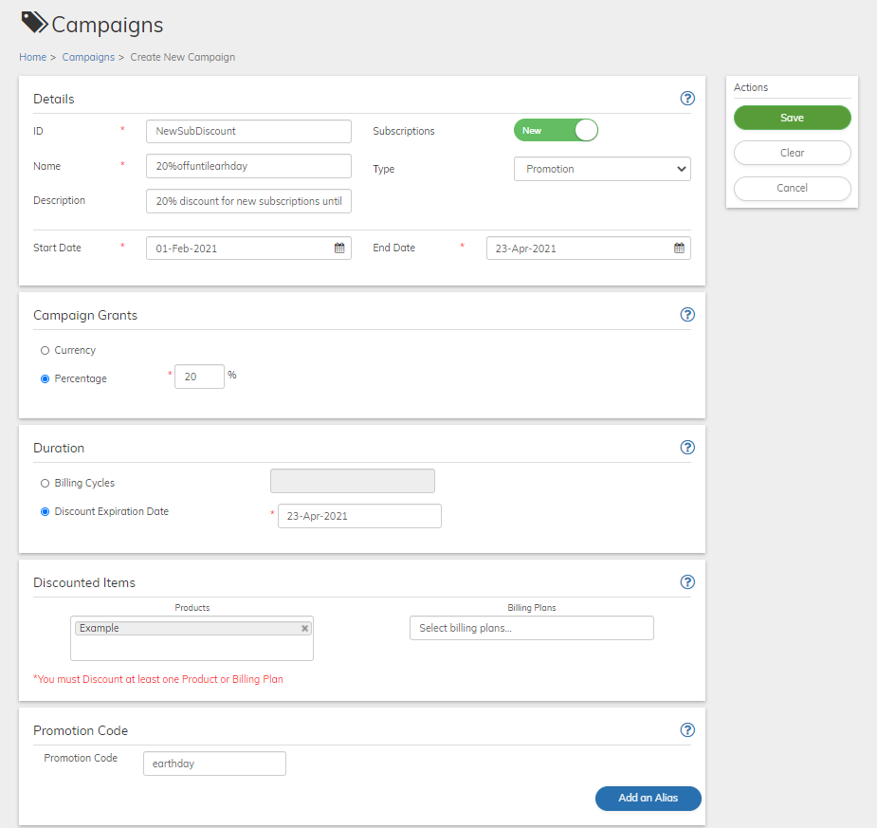Choose the Billing Cycles duration option
The width and height of the screenshot is (877, 828).
coord(46,484)
